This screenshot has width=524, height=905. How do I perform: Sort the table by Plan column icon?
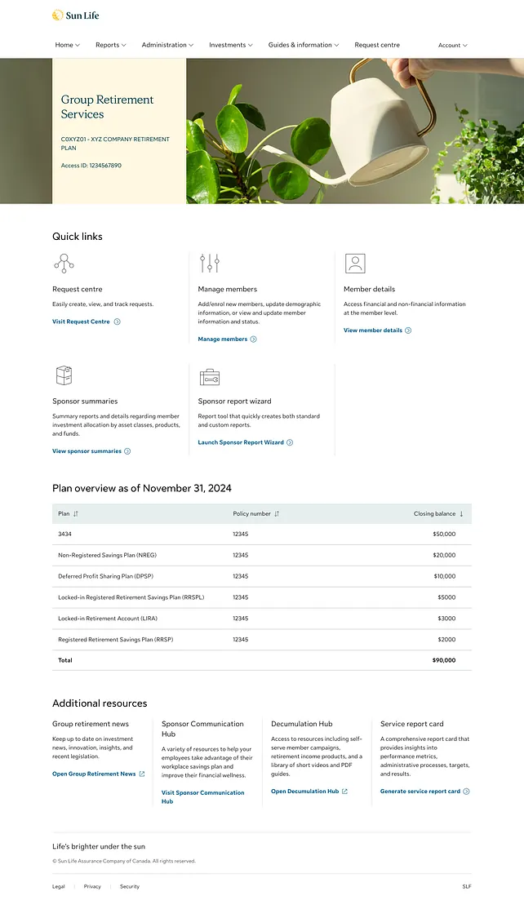[76, 513]
